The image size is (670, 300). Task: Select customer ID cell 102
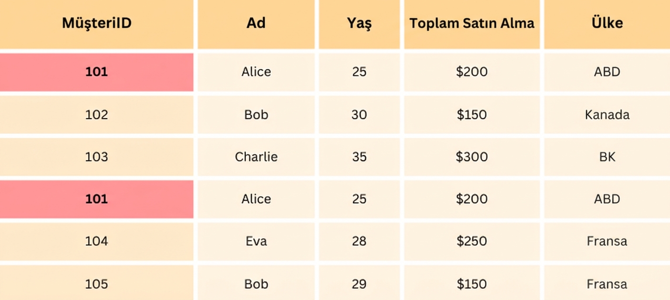(96, 115)
